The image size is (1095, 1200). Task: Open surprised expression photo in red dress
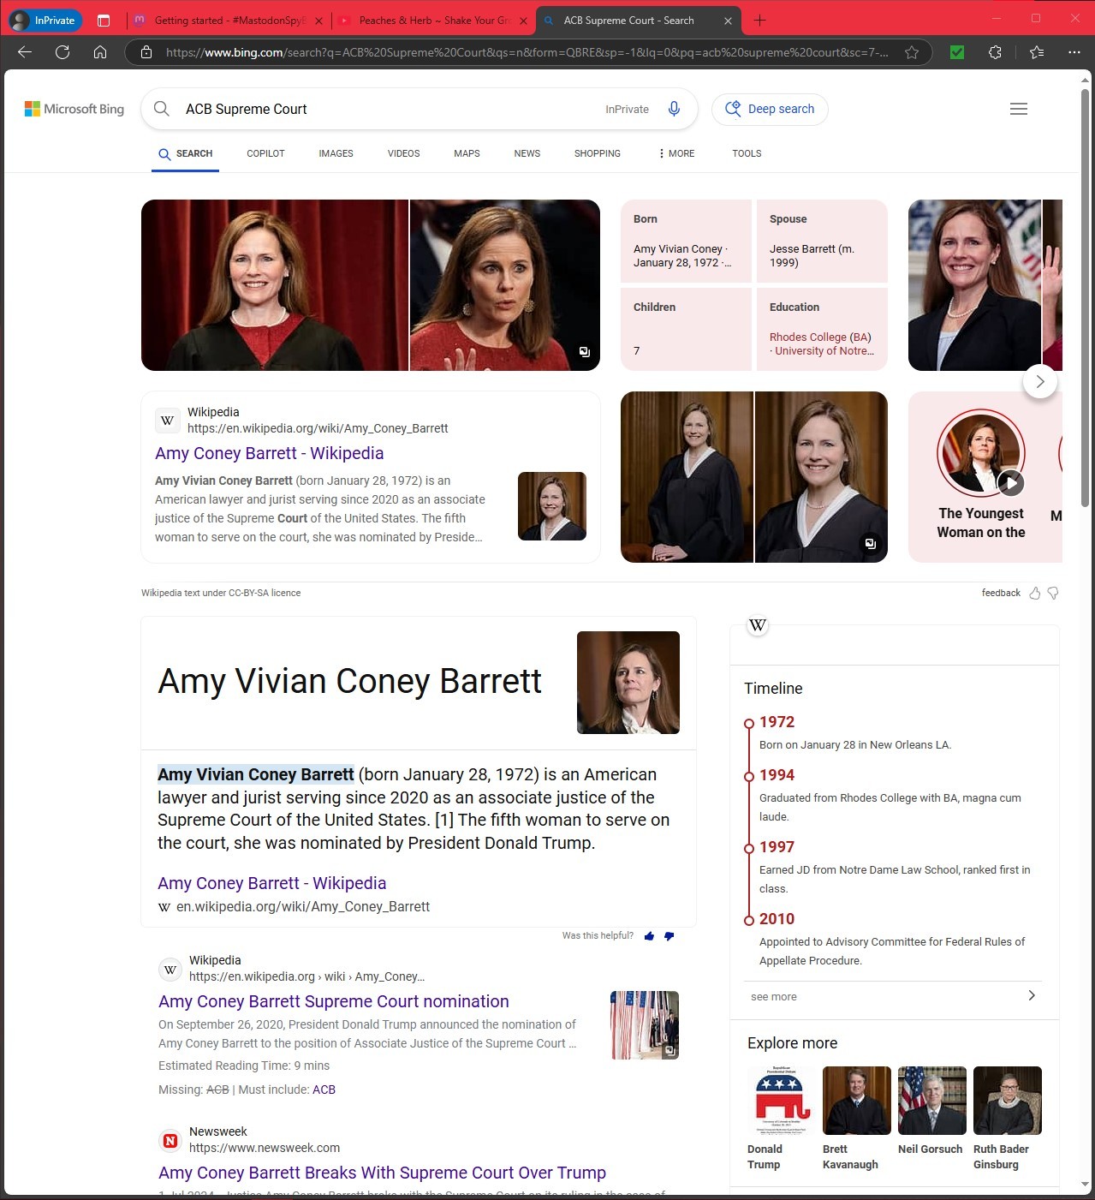(x=505, y=285)
